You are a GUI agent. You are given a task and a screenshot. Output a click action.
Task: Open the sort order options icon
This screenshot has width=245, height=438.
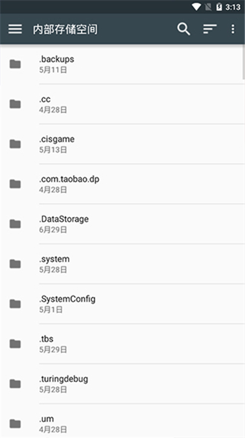click(210, 29)
